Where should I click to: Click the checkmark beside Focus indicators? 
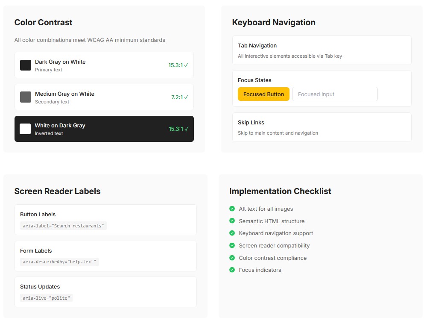coord(232,270)
